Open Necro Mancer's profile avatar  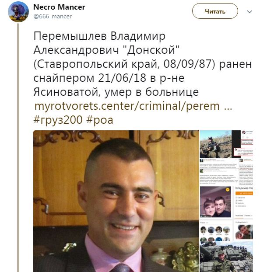coord(18,12)
